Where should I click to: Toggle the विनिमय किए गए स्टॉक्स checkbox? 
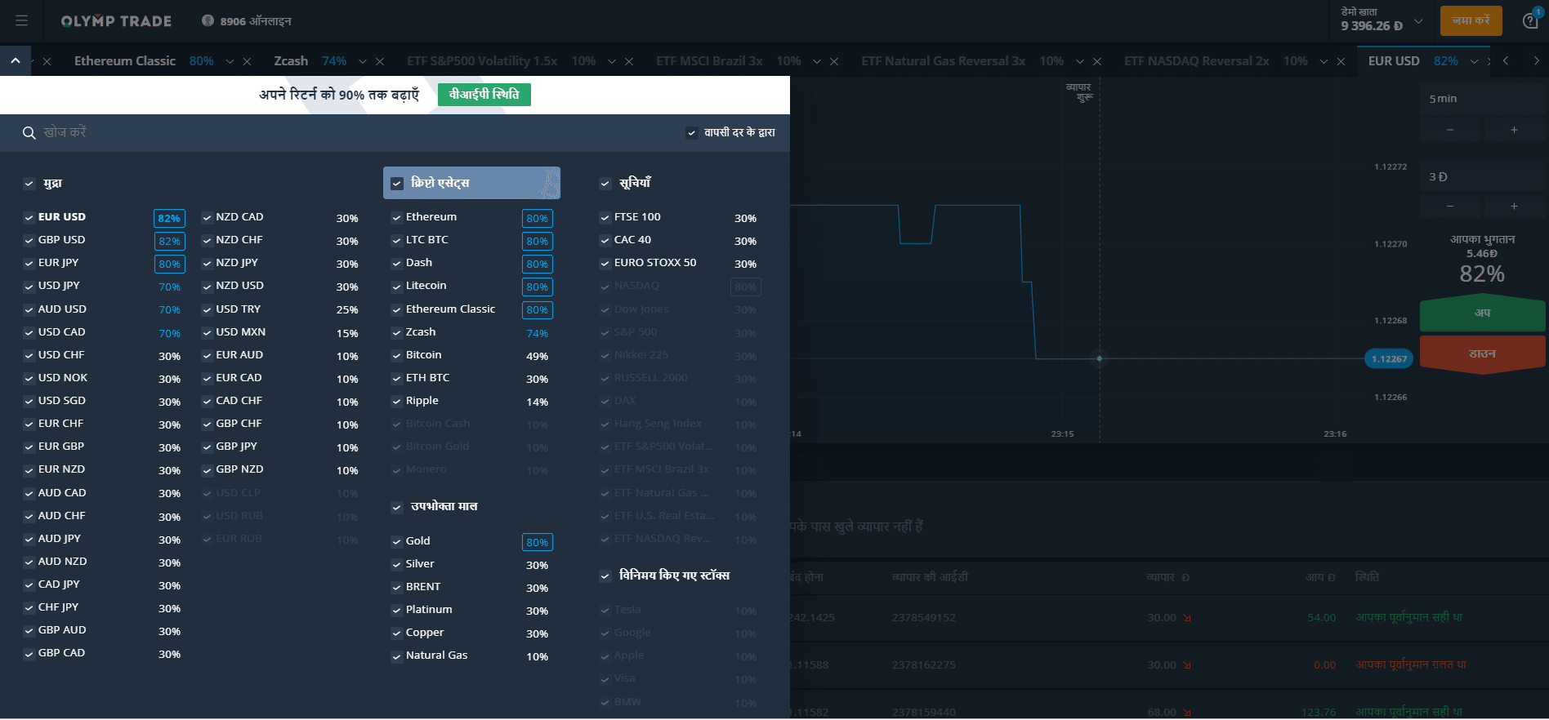tap(605, 576)
